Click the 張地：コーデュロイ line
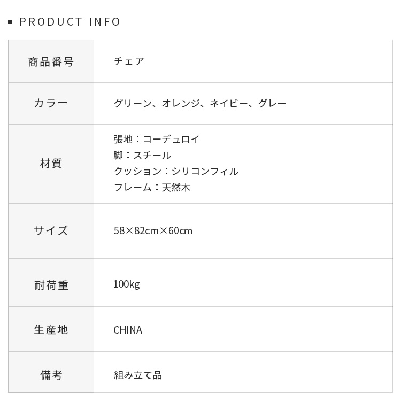This screenshot has width=401, height=401. (157, 140)
